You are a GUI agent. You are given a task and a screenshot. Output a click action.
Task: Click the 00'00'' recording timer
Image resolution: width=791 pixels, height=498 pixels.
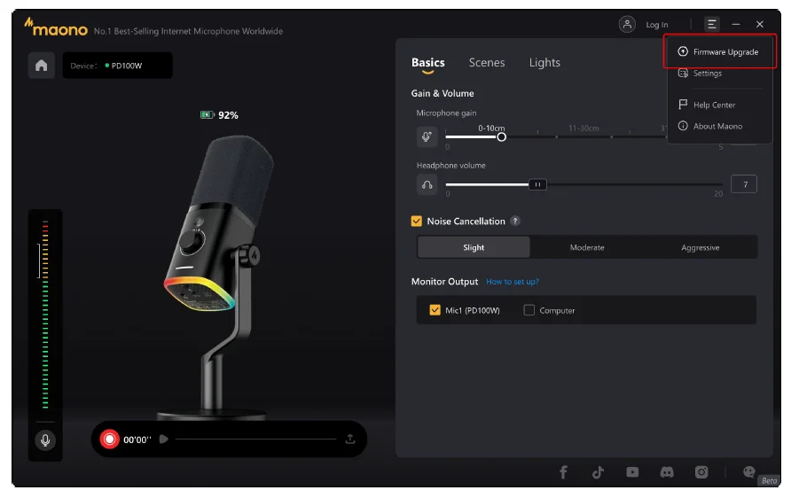(x=137, y=440)
